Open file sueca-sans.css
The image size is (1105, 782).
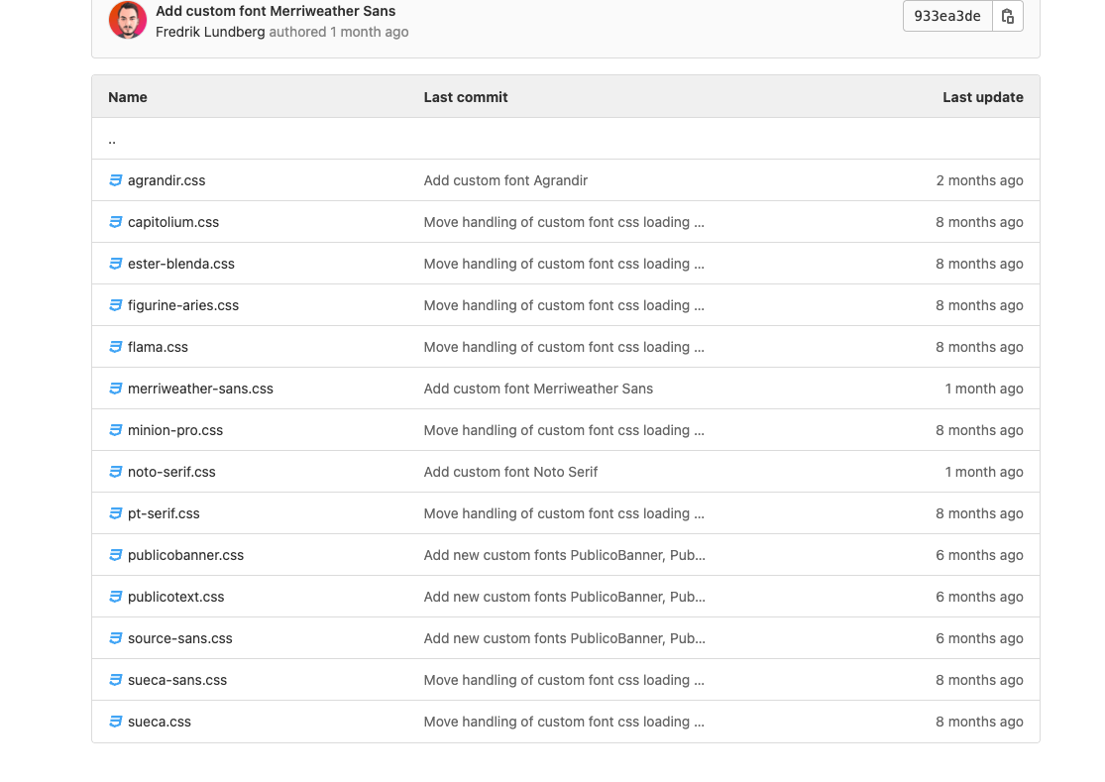tap(177, 679)
